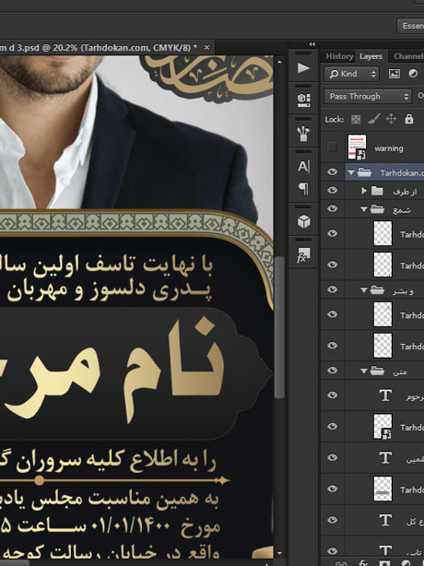This screenshot has height=566, width=424.
Task: Select the T icon of همین text layer
Action: [x=385, y=458]
